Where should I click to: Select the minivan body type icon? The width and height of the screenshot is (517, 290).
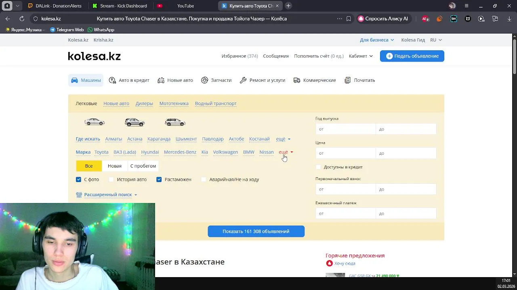(175, 122)
